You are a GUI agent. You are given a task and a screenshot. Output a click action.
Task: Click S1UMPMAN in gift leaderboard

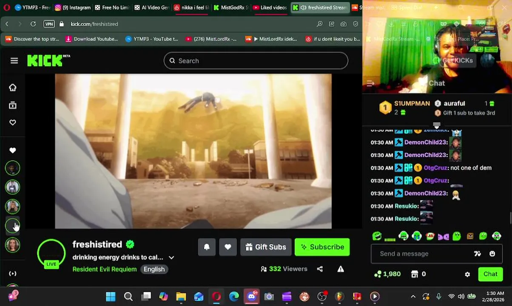pyautogui.click(x=412, y=103)
